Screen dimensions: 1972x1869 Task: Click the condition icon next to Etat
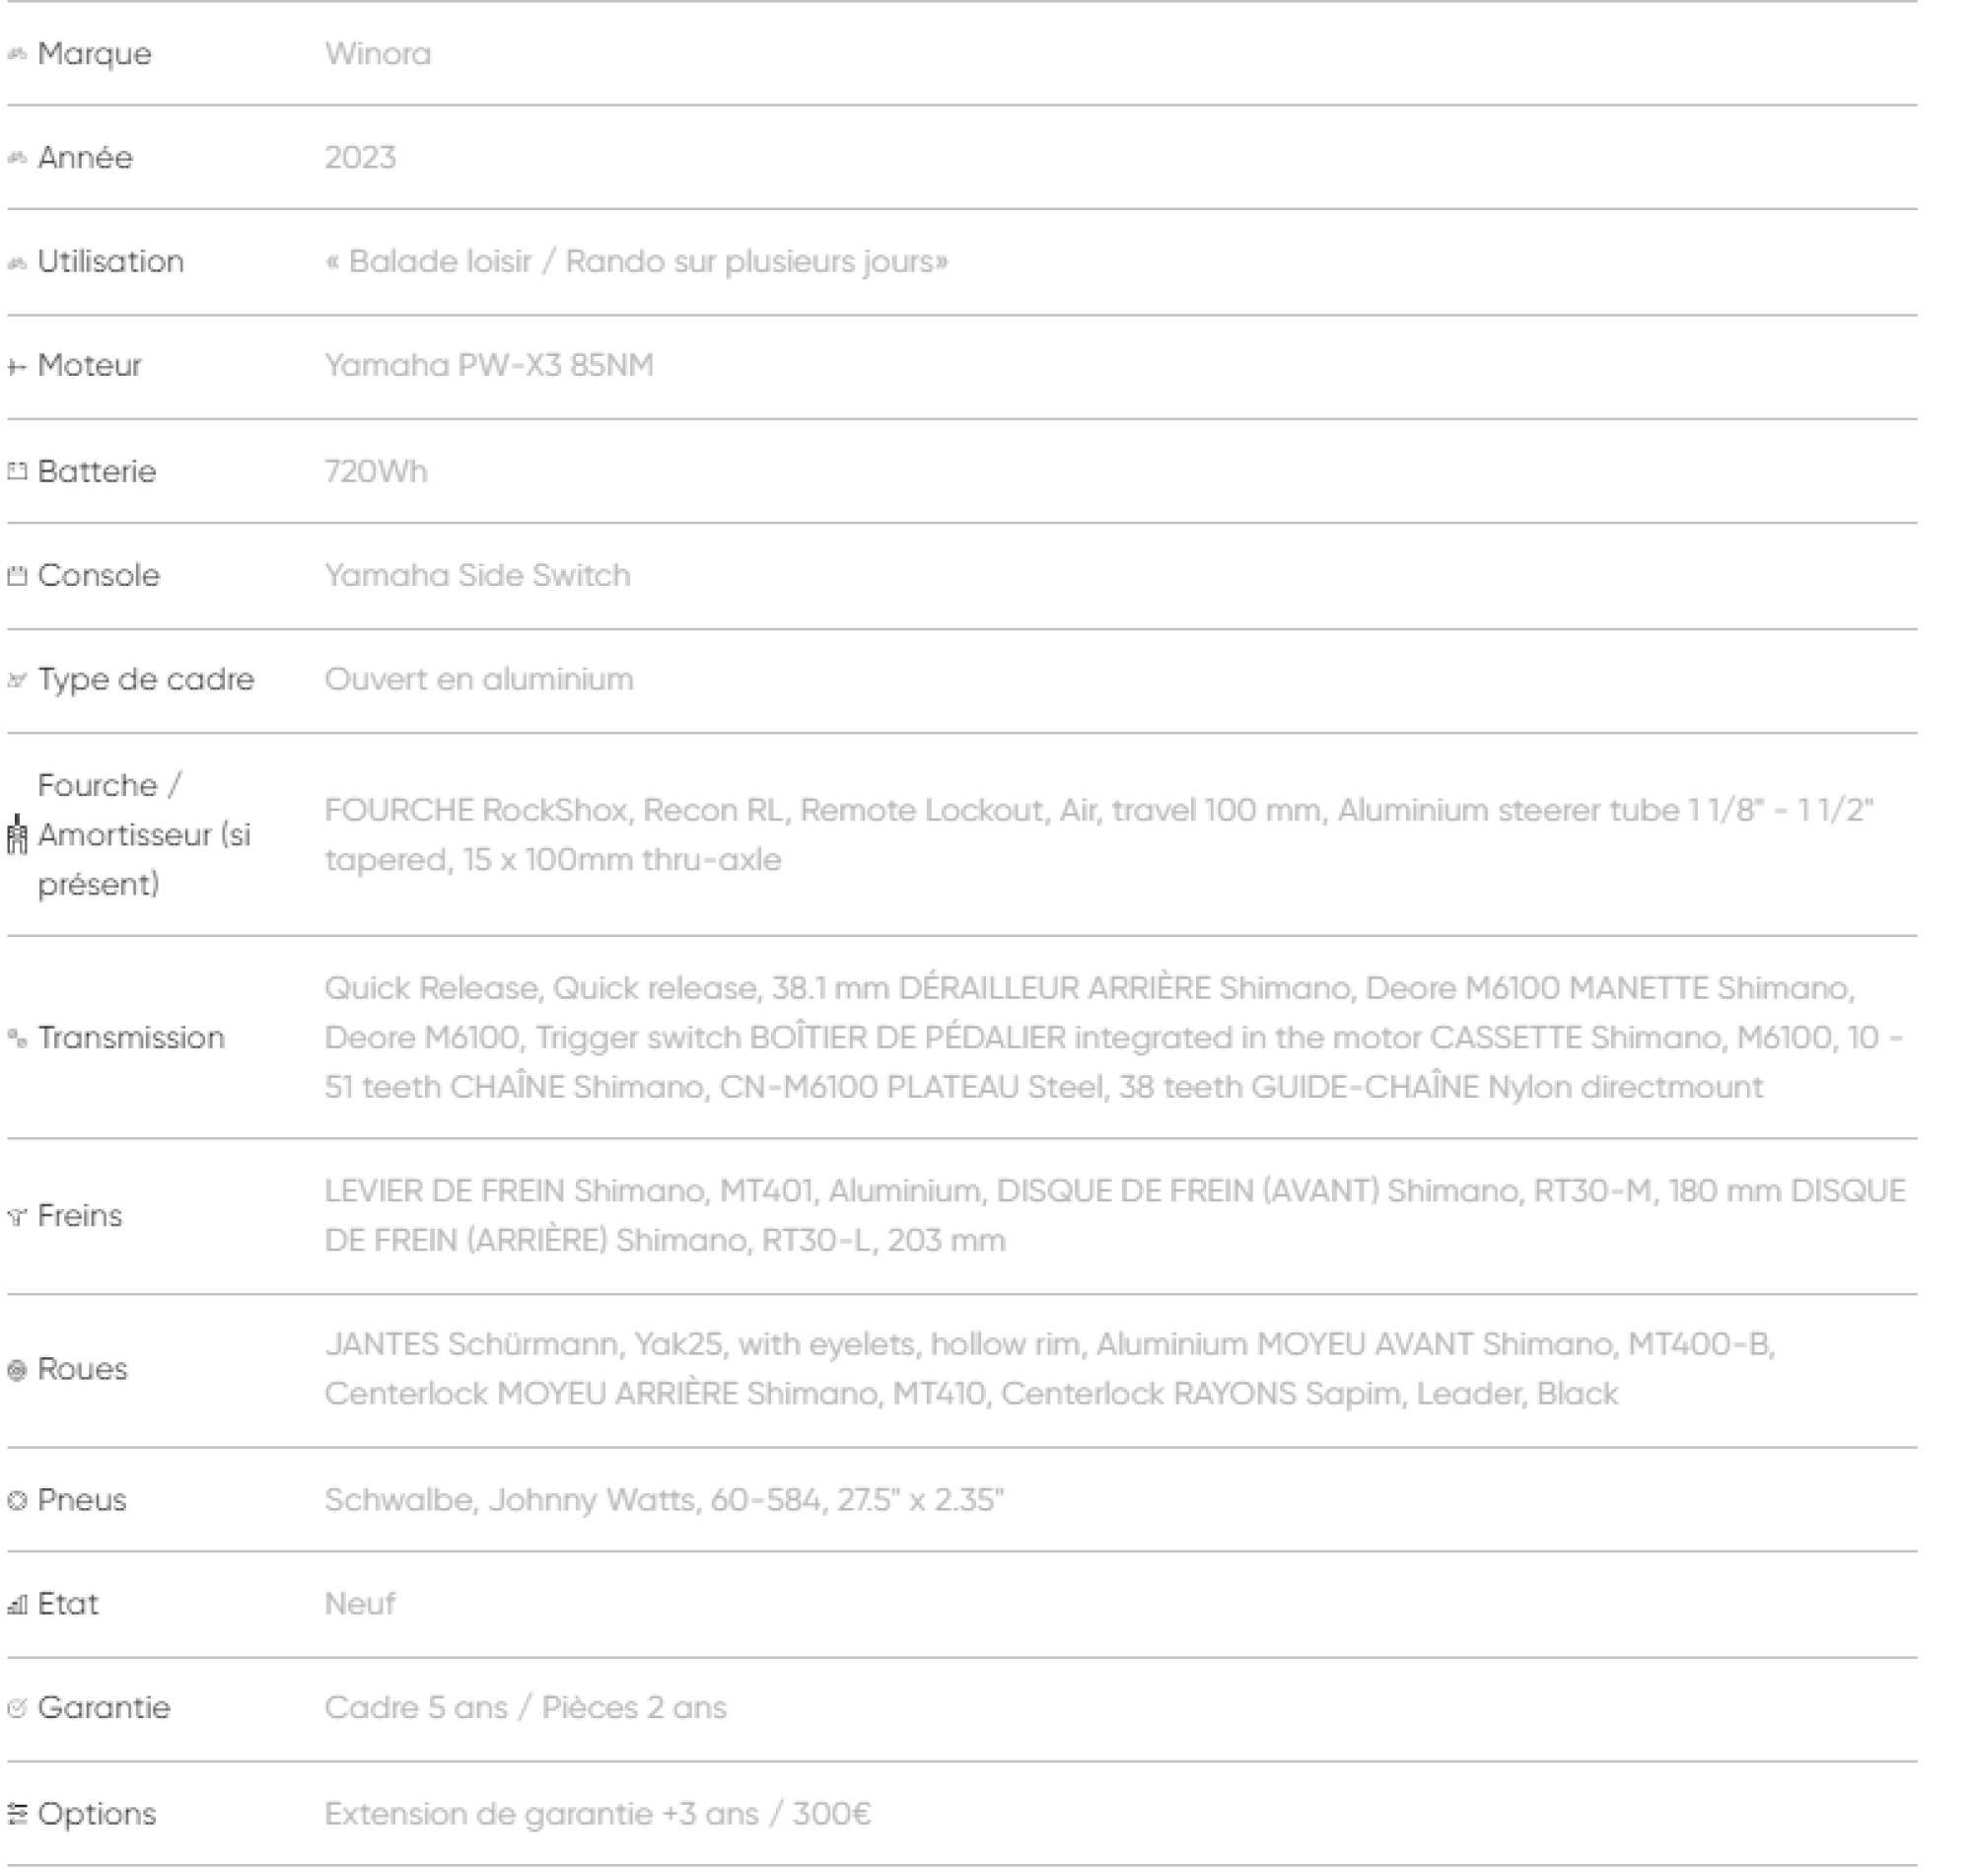pyautogui.click(x=17, y=1605)
